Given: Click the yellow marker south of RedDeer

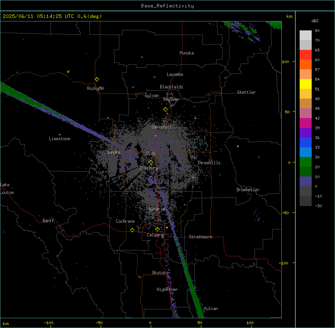Looking at the screenshot, I should coord(166,109).
